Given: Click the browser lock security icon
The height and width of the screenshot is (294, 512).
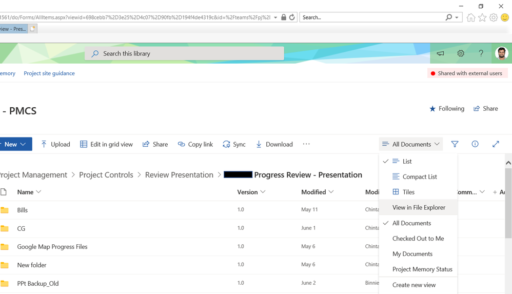Looking at the screenshot, I should pos(284,17).
